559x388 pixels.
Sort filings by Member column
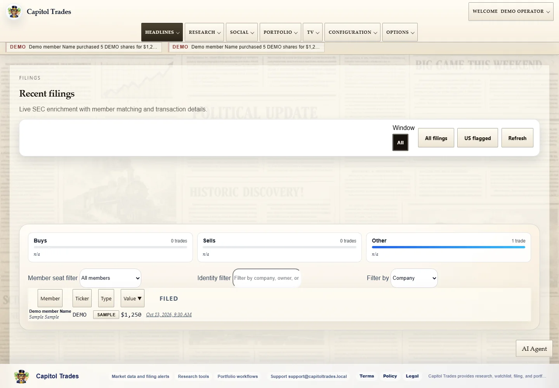point(50,298)
